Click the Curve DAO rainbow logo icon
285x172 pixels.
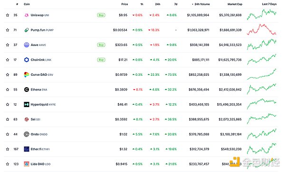[x=27, y=74]
